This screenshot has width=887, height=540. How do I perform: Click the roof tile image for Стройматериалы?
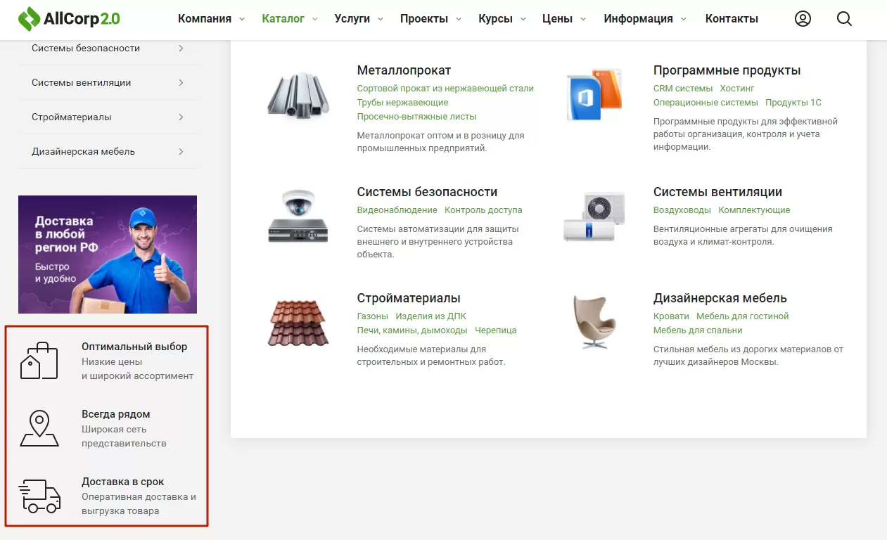(x=298, y=323)
